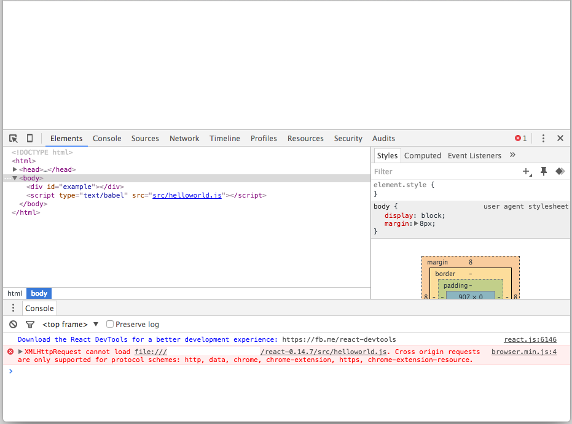Select body in the breadcrumb bar
Viewport: 572px width, 424px height.
click(x=39, y=293)
